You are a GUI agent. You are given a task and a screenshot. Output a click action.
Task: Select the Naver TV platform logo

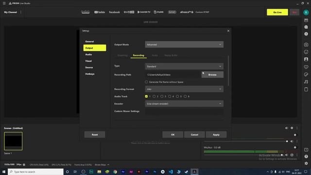[x=144, y=12]
